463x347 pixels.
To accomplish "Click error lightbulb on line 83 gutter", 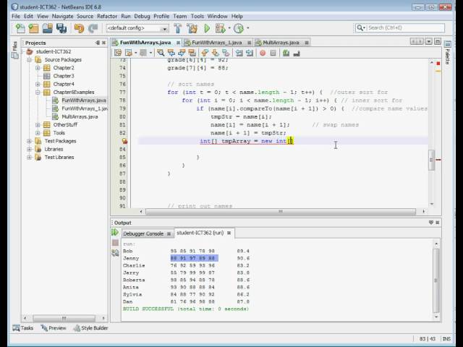I will click(x=124, y=141).
